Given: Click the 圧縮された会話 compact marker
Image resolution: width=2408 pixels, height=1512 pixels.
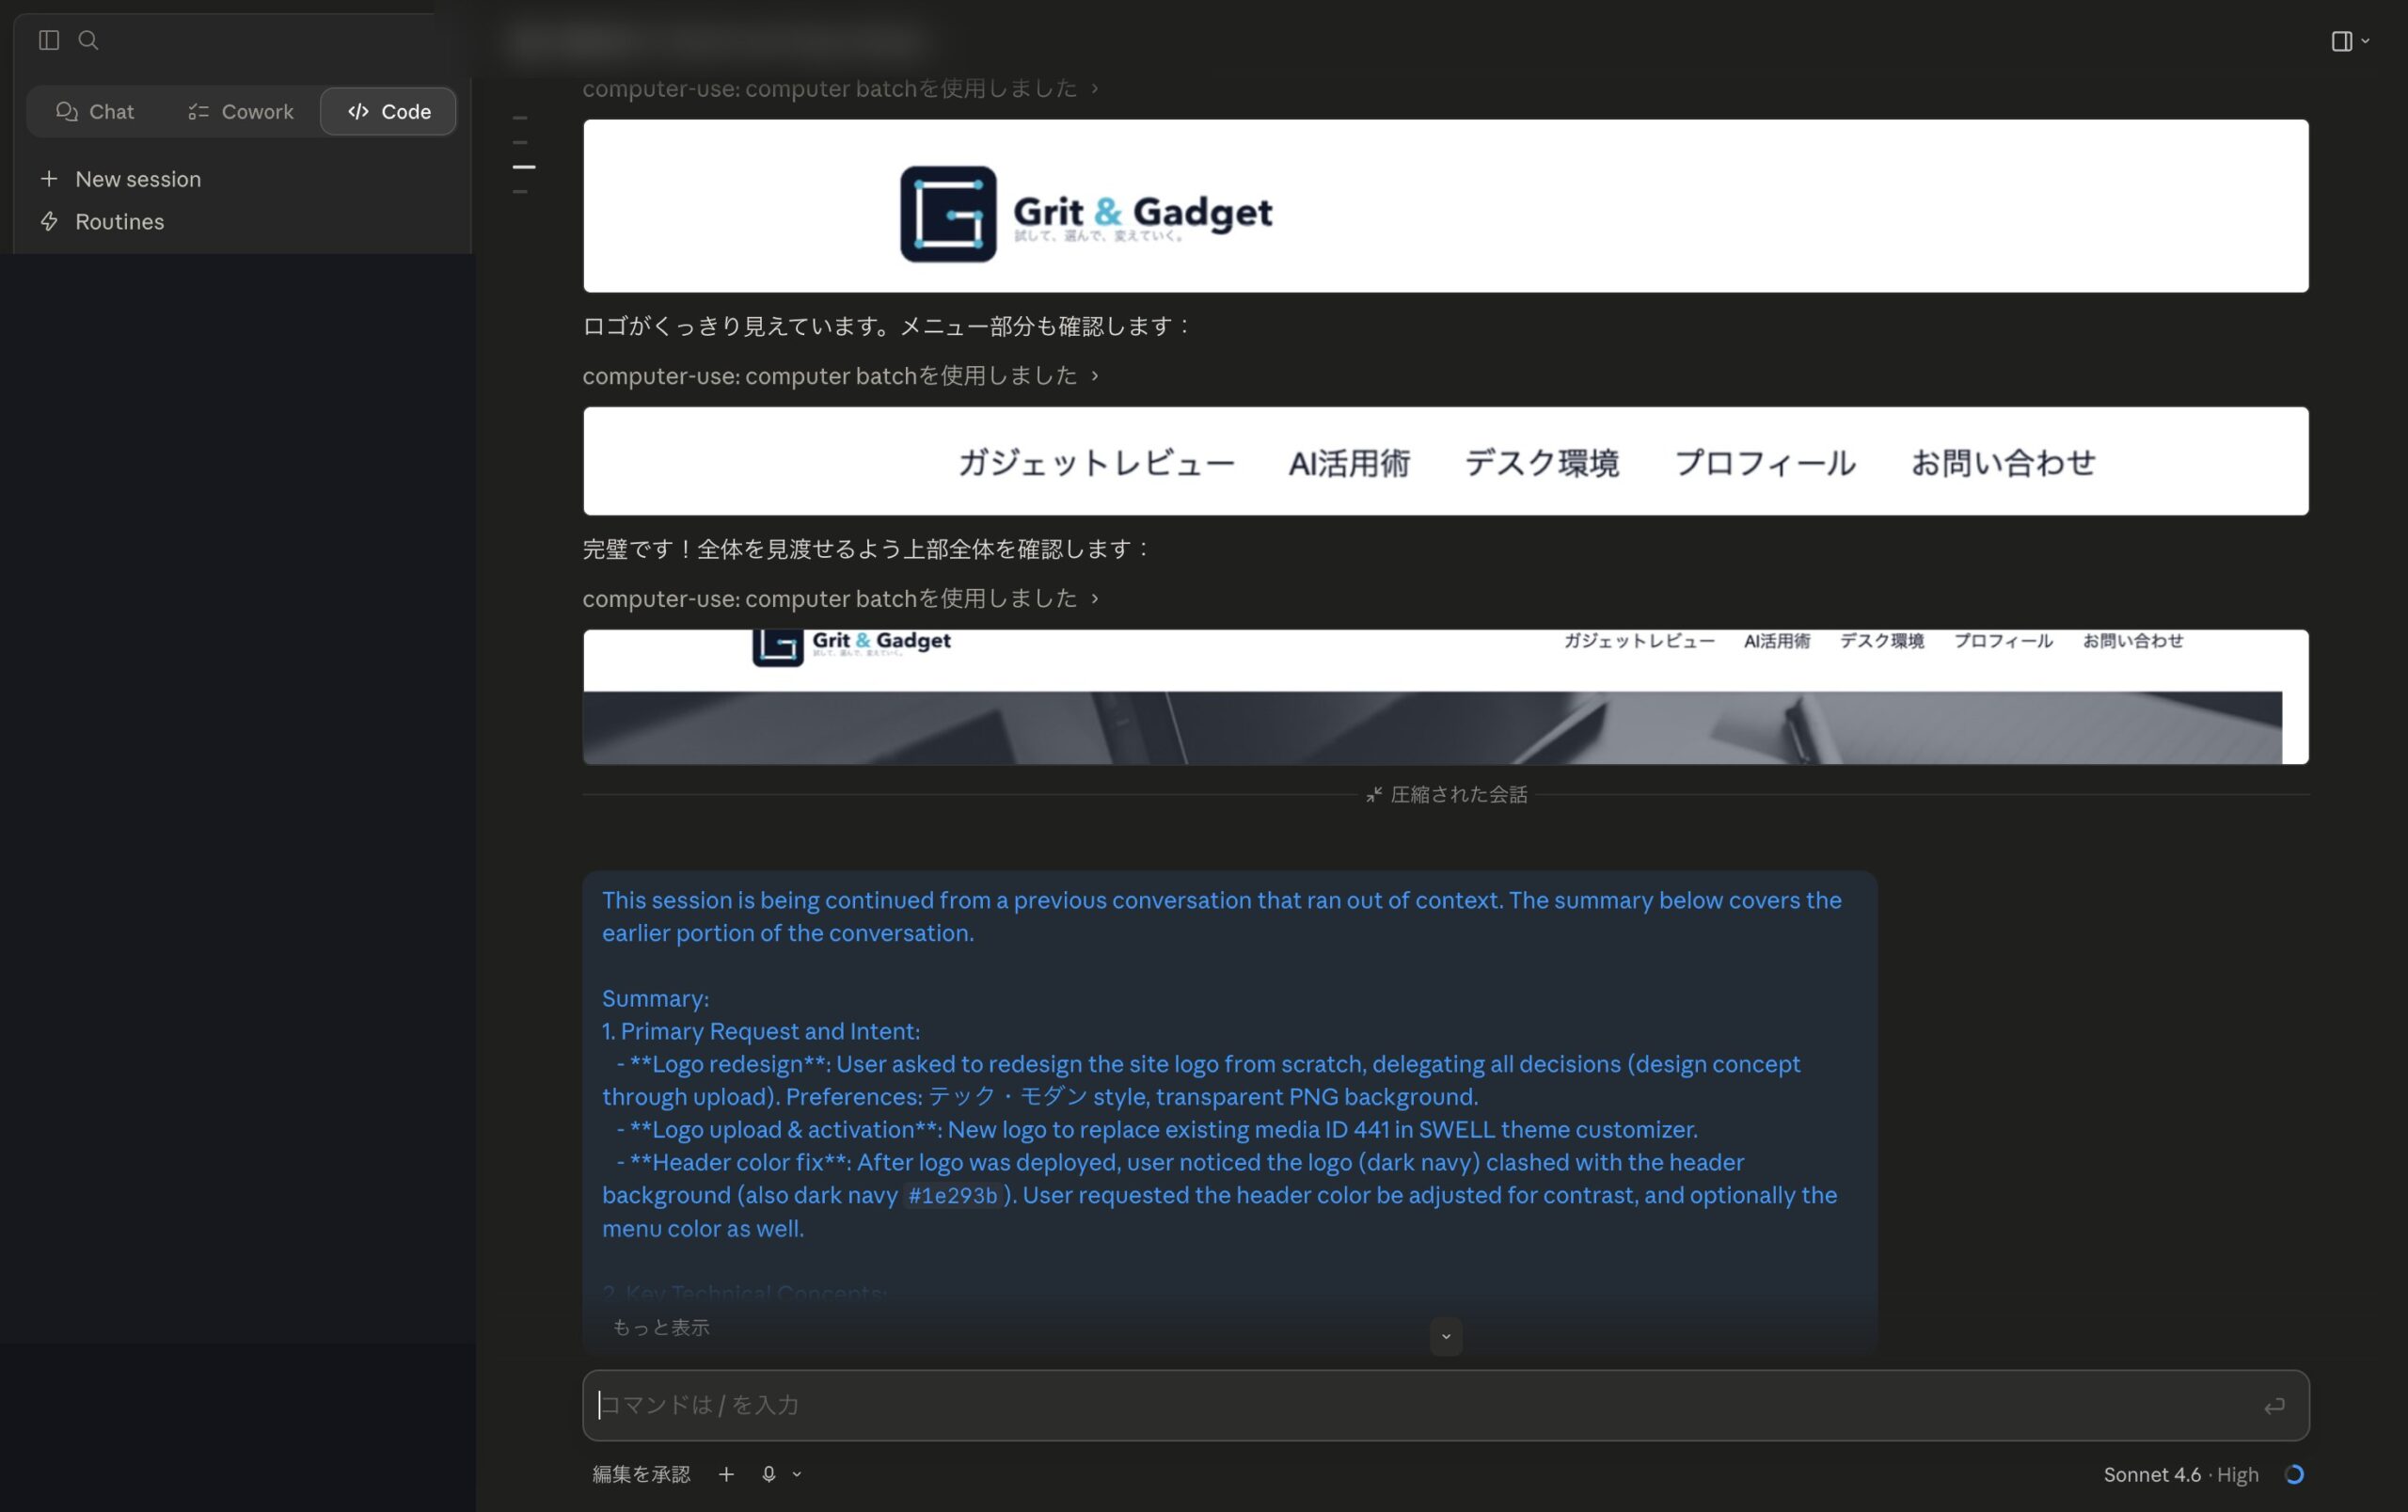Looking at the screenshot, I should 1446,794.
